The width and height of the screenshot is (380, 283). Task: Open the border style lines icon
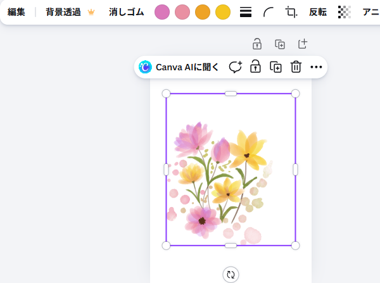(x=246, y=12)
